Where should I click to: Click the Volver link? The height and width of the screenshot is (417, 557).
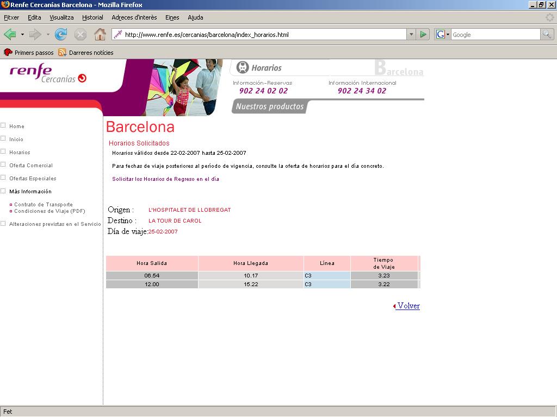(408, 306)
